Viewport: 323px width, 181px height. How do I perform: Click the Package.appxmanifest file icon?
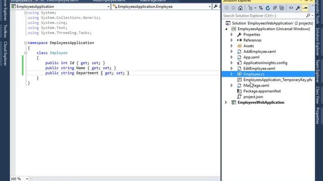tap(239, 91)
